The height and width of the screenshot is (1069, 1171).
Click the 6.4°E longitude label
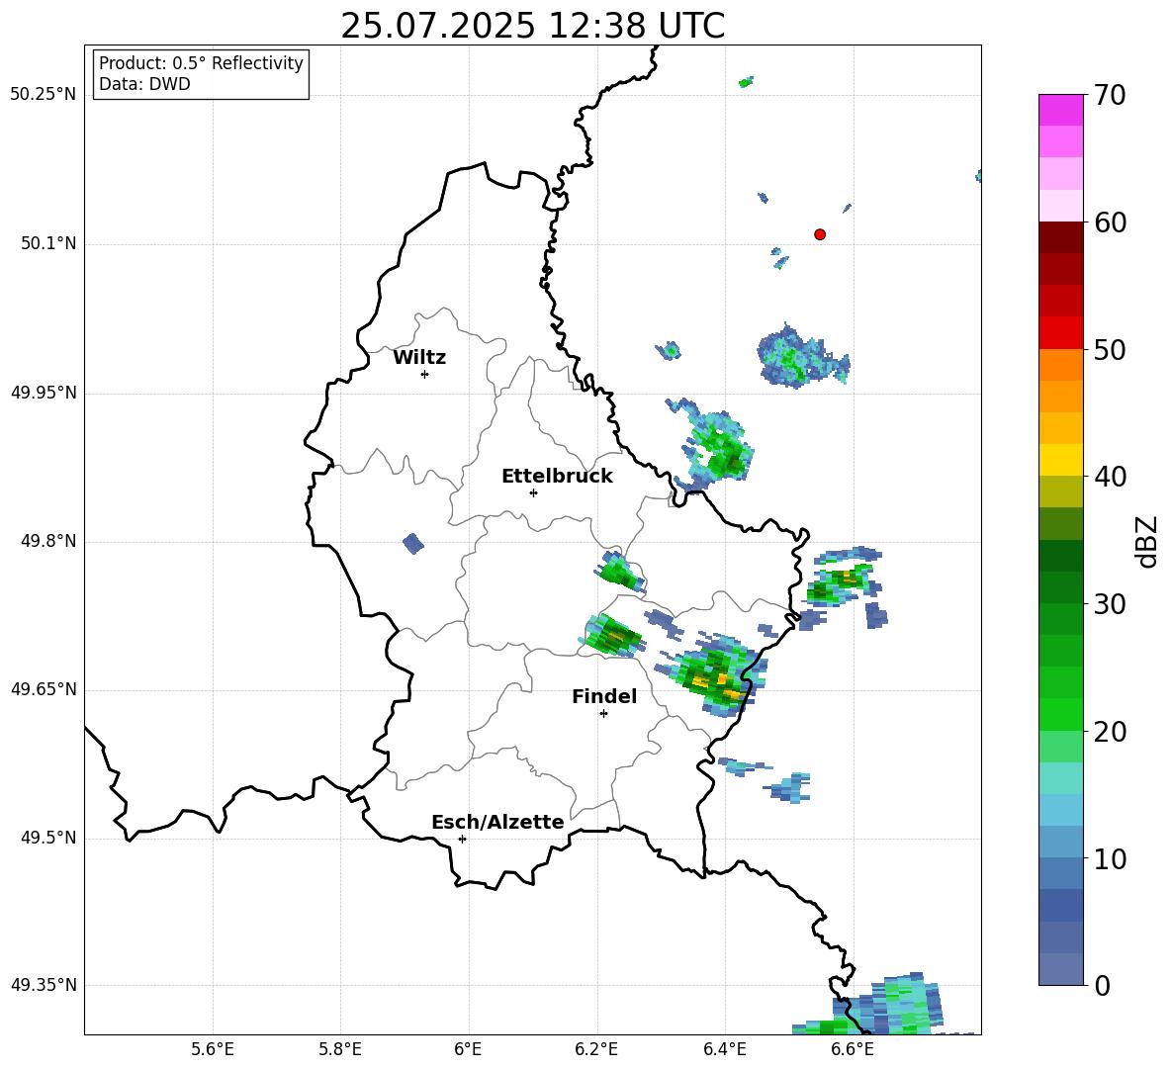click(724, 1049)
